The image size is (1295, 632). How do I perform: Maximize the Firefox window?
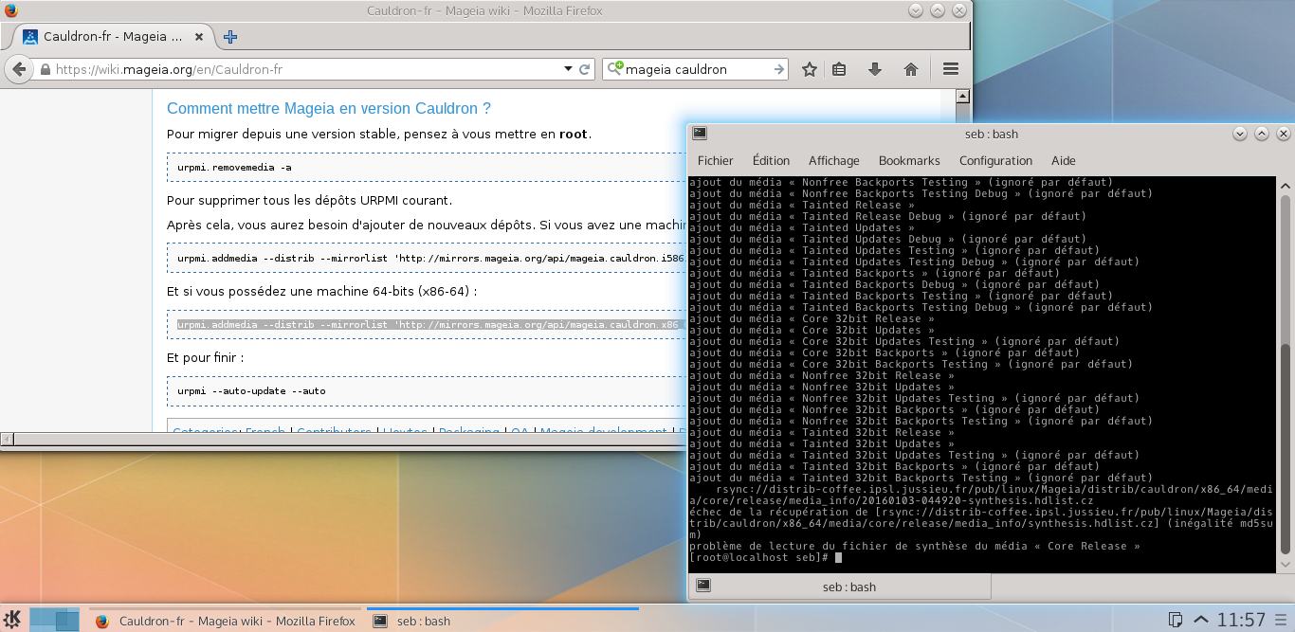tap(938, 10)
